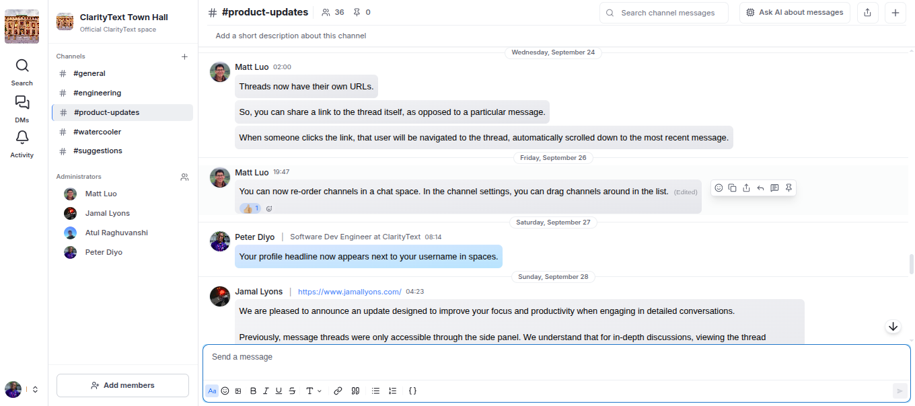Reply to Matt's message with the reply arrow
915x406 pixels.
[x=760, y=188]
